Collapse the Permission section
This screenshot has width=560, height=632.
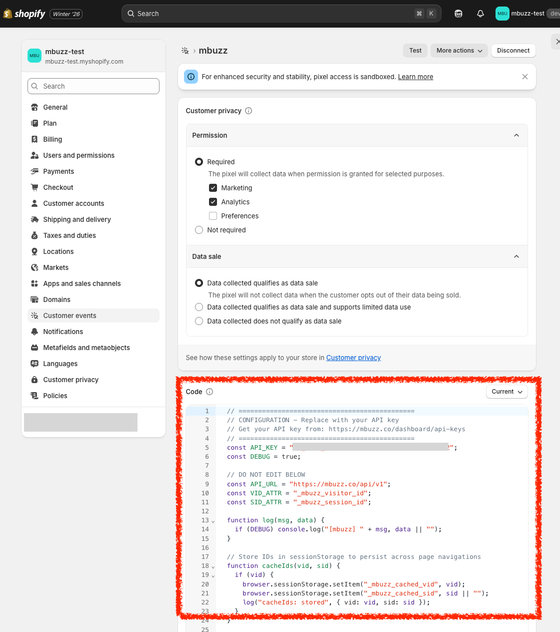(x=516, y=135)
